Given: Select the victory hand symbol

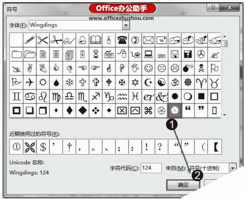Looking at the screenshot, I should pyautogui.click(x=30, y=68).
